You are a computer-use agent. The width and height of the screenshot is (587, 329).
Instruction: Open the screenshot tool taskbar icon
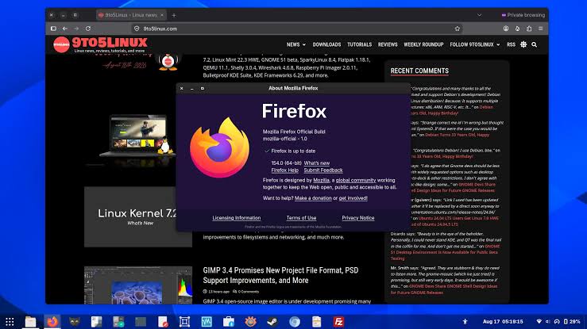[184, 322]
